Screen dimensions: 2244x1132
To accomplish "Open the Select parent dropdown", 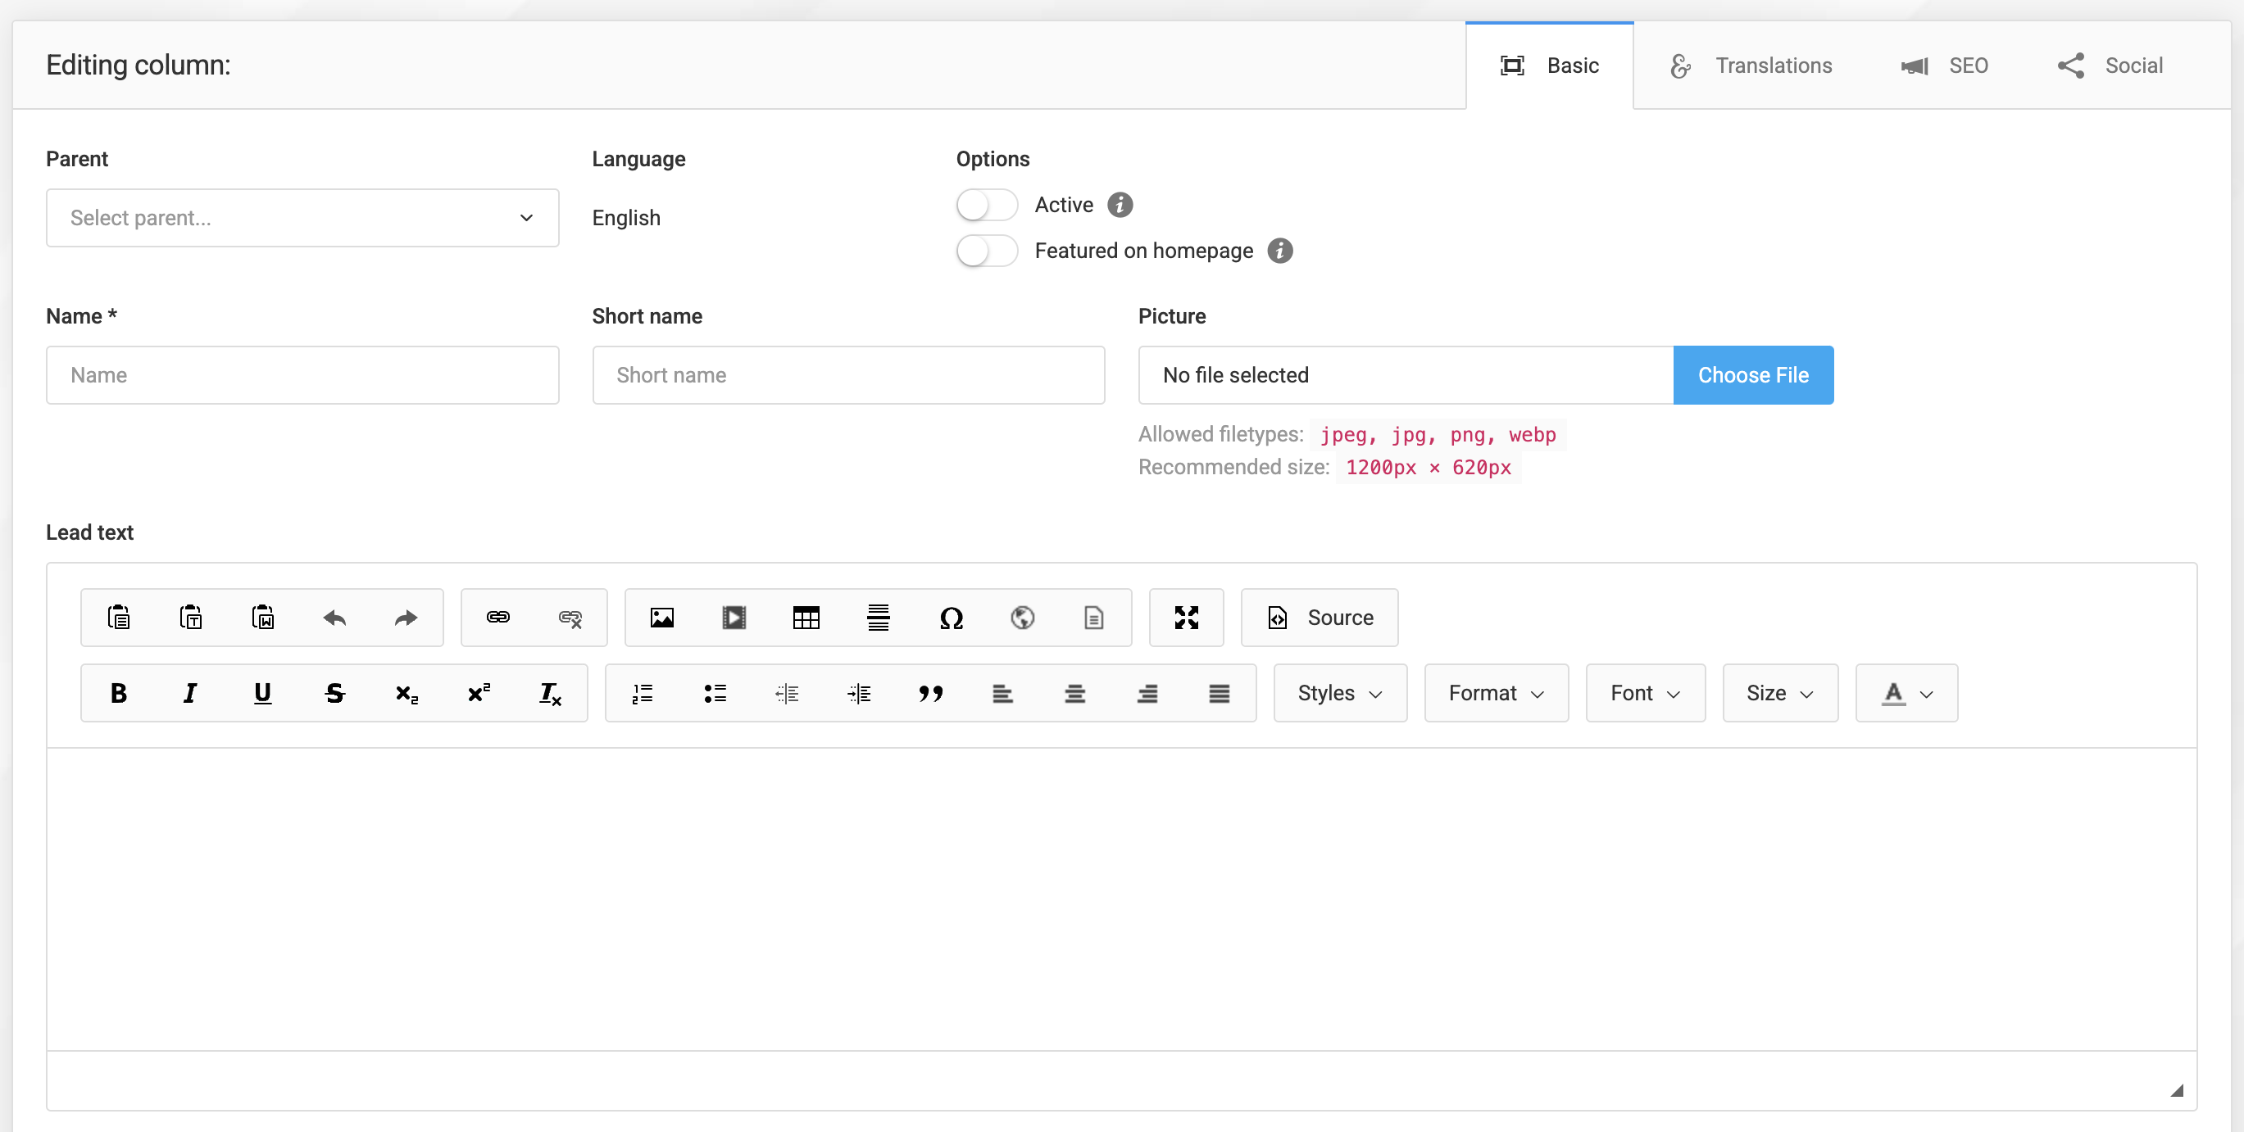I will coord(302,218).
